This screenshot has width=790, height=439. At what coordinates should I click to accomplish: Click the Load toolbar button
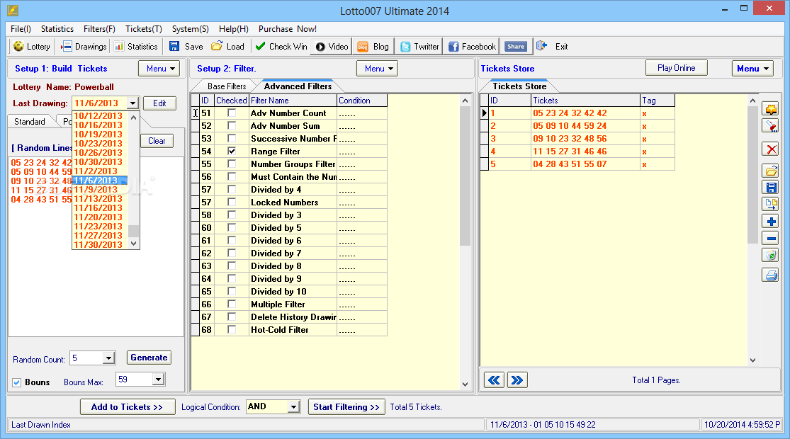point(227,46)
